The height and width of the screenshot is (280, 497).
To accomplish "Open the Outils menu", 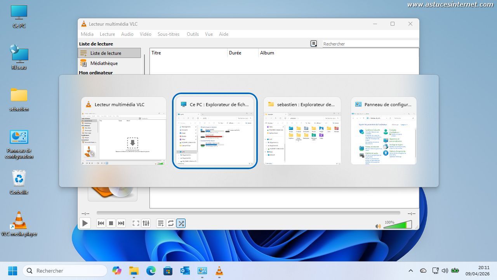I will (x=193, y=34).
